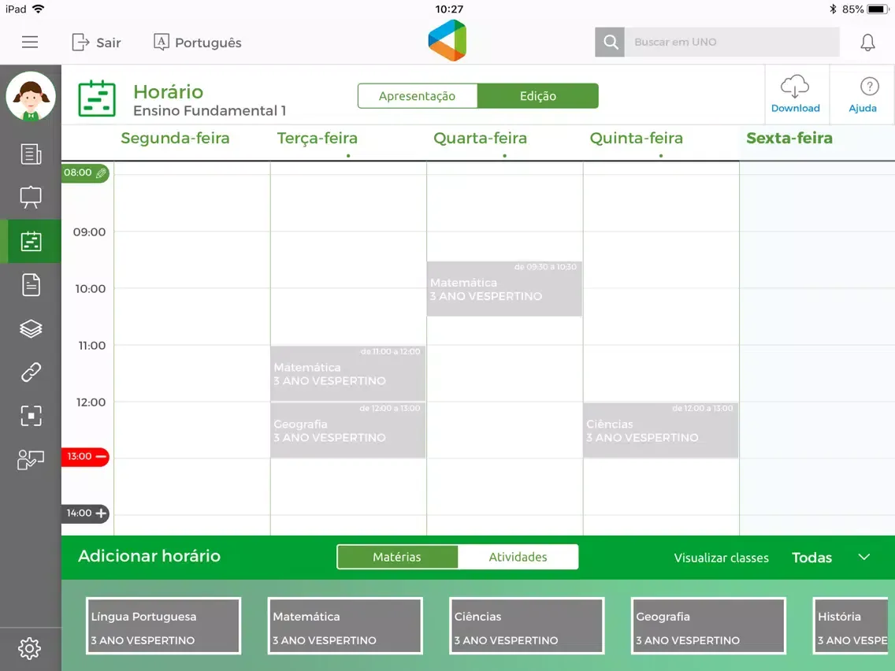Open Tuesday Matemática 11:00 class block
Screen dimensions: 895x671
click(x=348, y=373)
